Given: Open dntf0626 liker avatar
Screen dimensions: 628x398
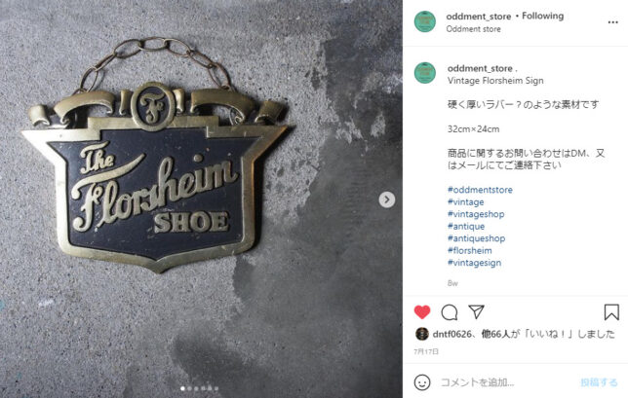Looking at the screenshot, I should click(421, 334).
